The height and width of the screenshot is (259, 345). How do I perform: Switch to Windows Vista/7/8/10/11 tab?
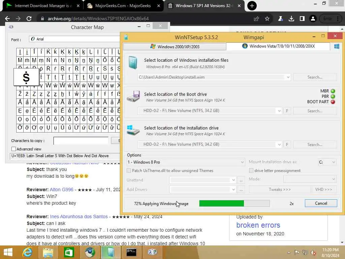click(x=278, y=46)
